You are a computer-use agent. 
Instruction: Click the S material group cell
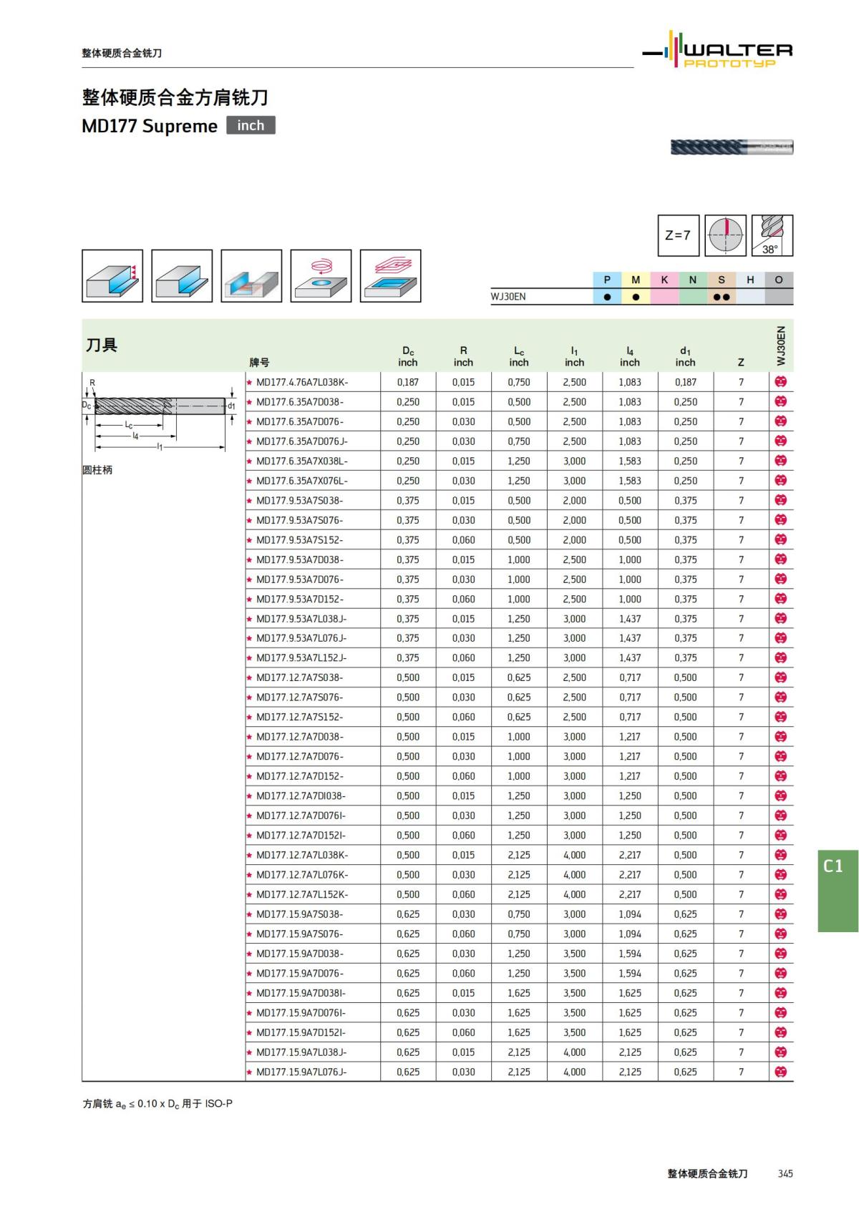pos(722,280)
